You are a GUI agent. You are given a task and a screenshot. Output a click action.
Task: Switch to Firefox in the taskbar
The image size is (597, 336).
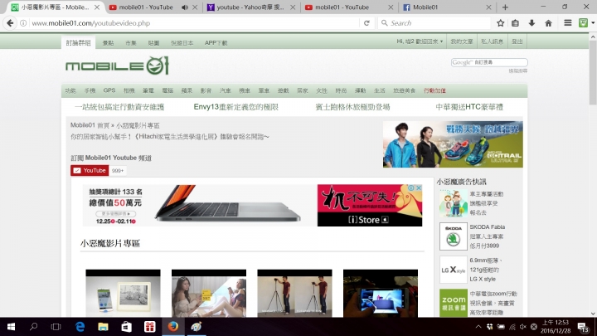click(x=172, y=327)
